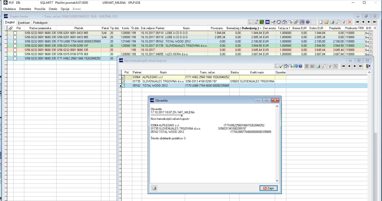
Task: Open B/D dropdown in TOTAL WOOD 2012 row
Action: click(x=371, y=41)
